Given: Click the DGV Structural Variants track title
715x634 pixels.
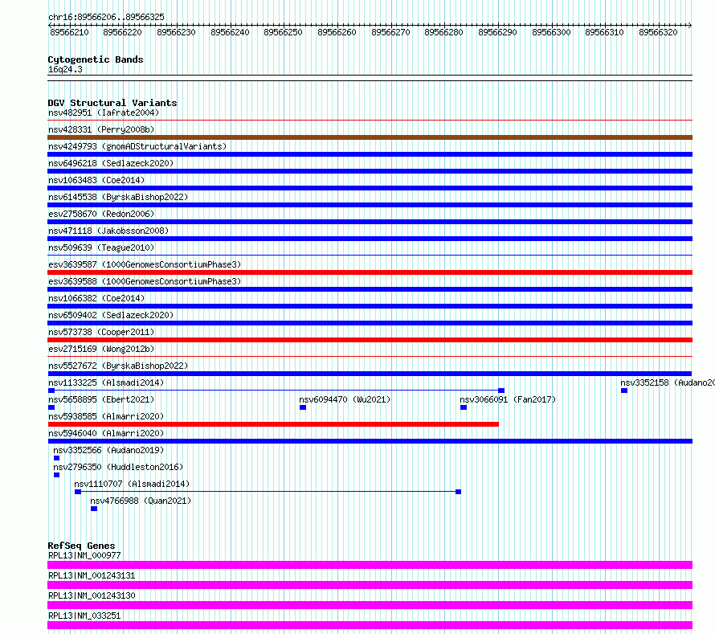Looking at the screenshot, I should (x=112, y=103).
